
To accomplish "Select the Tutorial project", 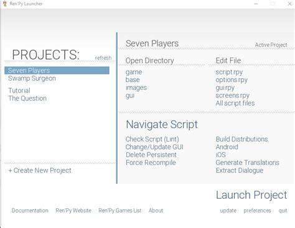I will pos(19,91).
